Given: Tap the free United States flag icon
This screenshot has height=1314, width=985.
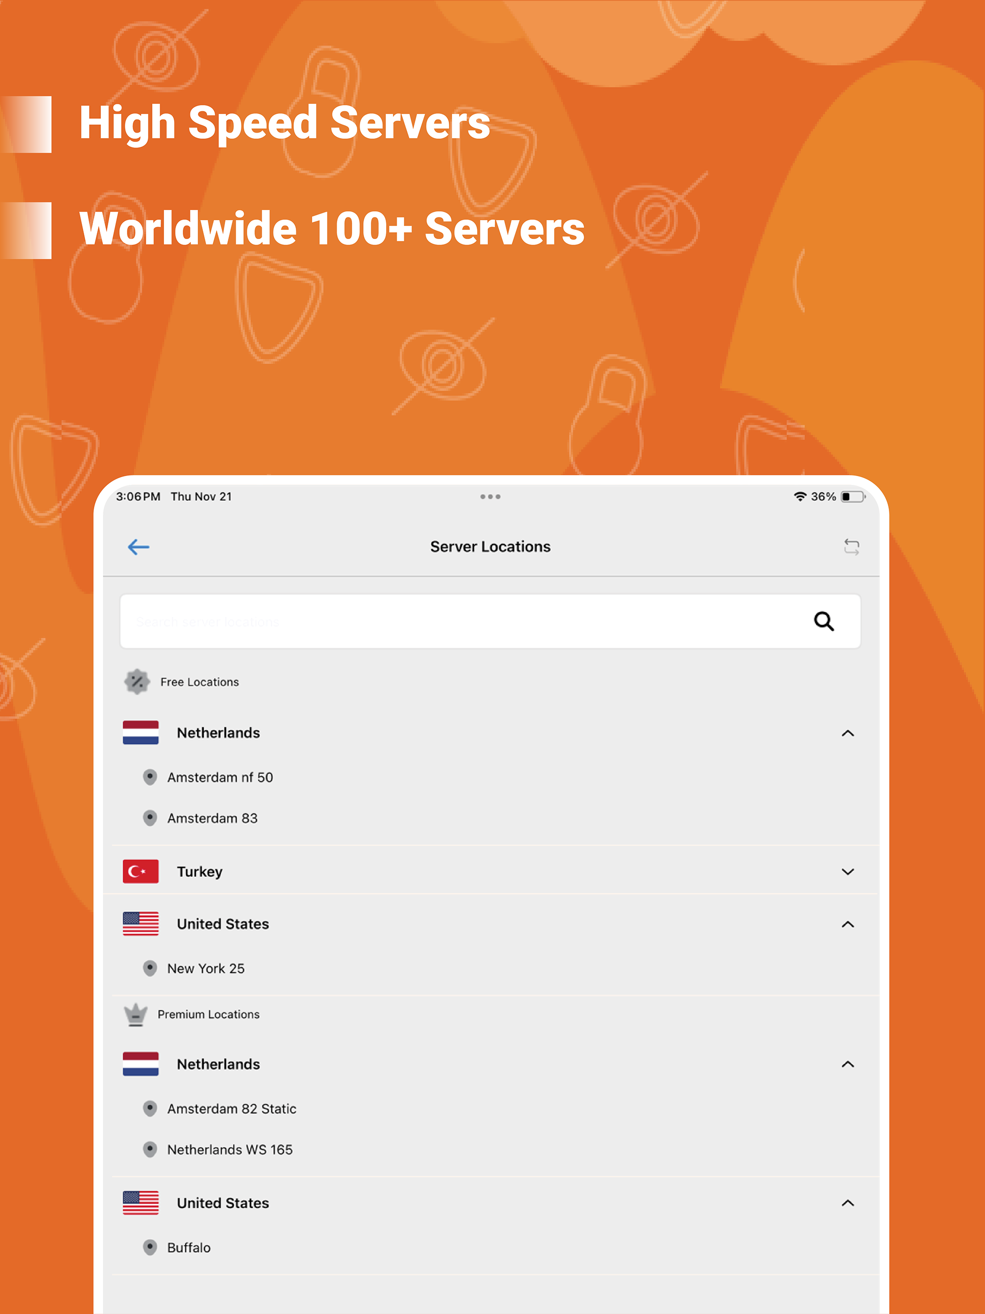Looking at the screenshot, I should tap(141, 924).
